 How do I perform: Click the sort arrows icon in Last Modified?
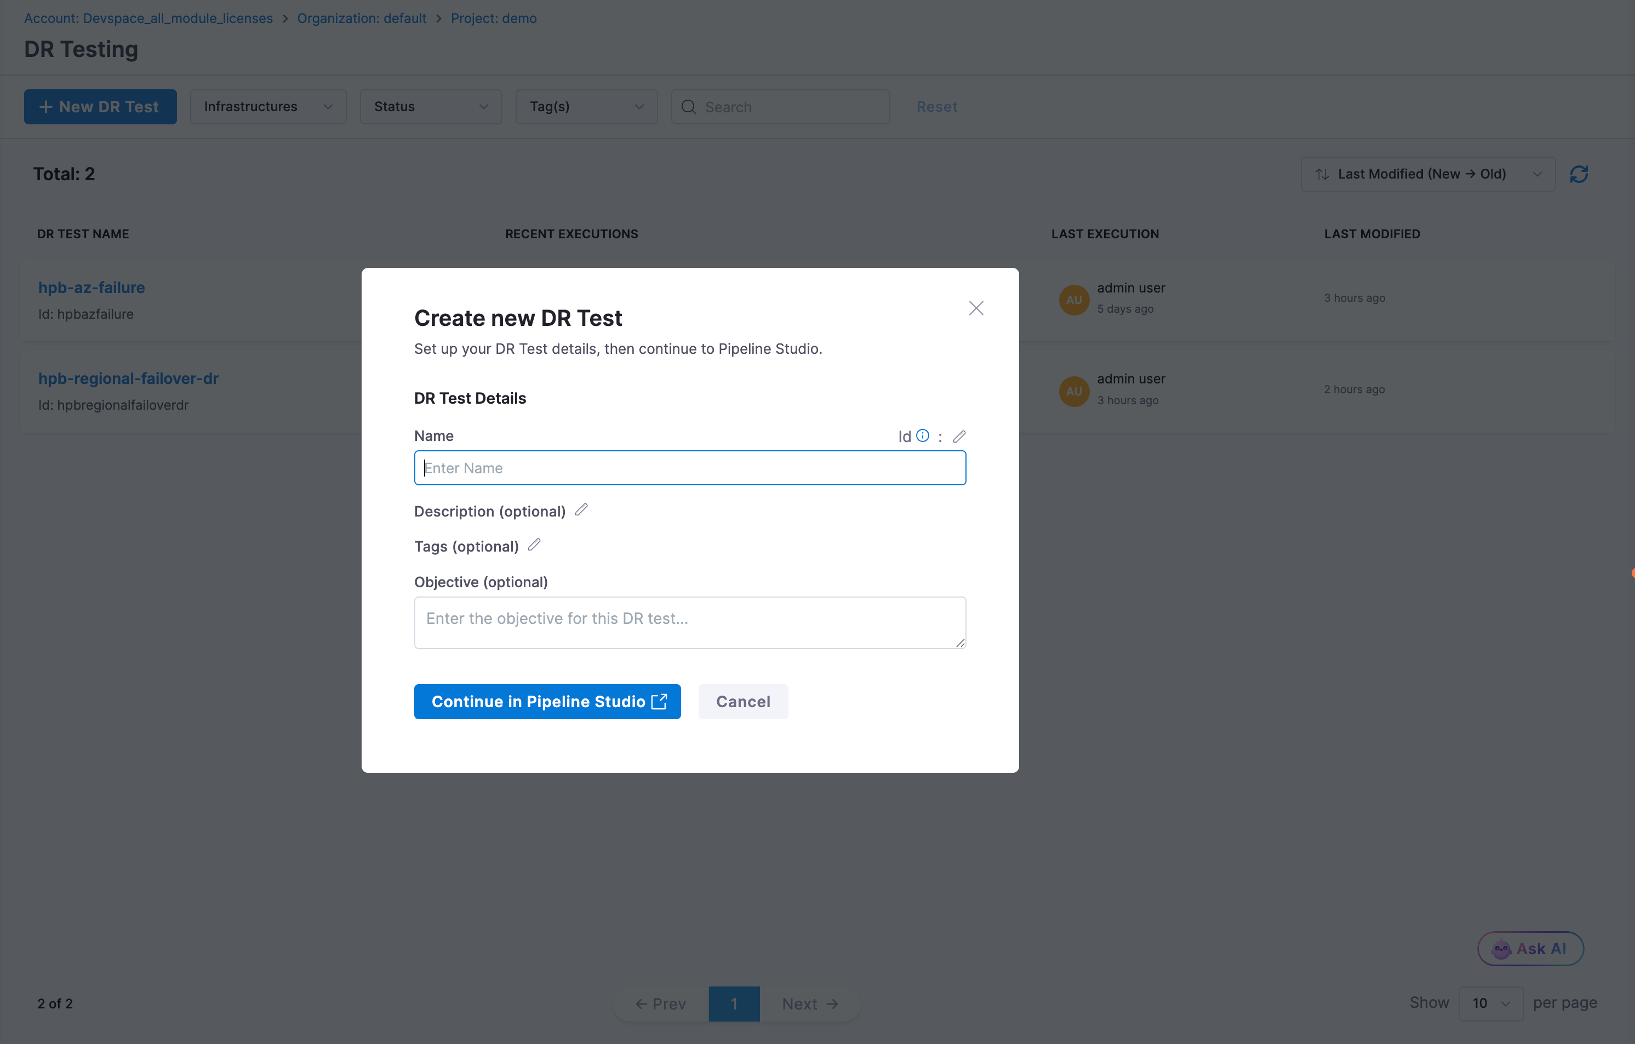1321,174
